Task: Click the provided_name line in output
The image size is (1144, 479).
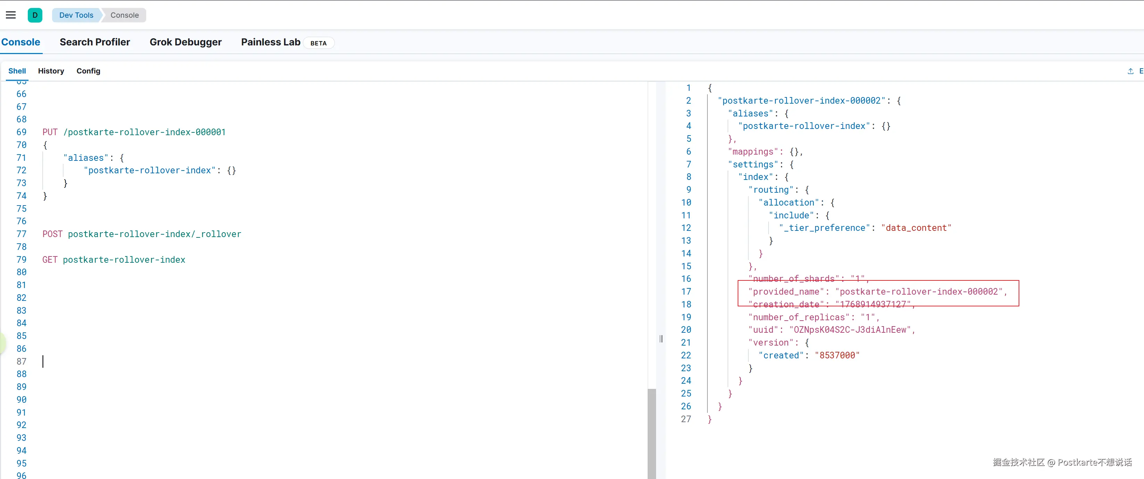Action: click(x=877, y=291)
